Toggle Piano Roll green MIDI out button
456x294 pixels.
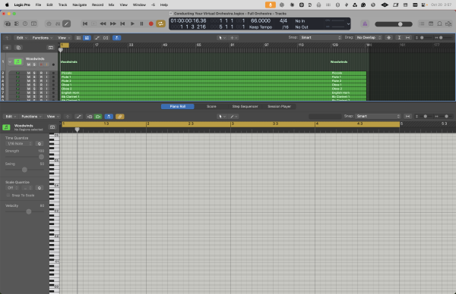(x=98, y=117)
